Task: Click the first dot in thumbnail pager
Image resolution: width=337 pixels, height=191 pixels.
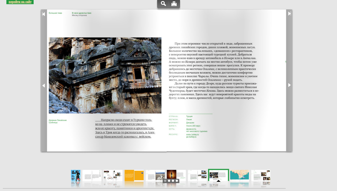Action: tap(165, 181)
